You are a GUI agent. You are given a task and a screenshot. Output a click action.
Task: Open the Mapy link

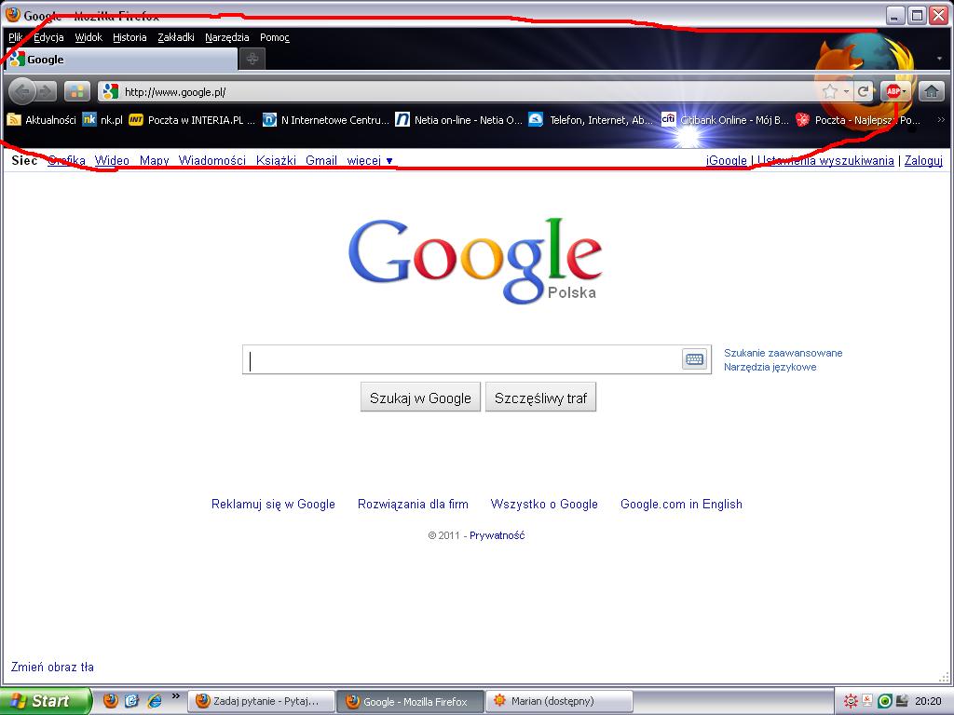click(x=154, y=160)
